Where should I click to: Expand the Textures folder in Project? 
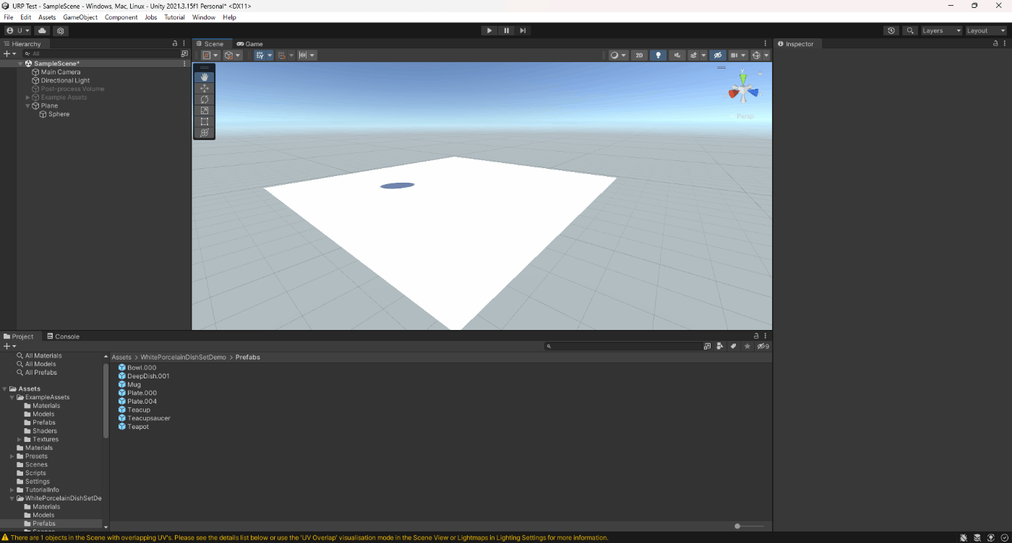tap(20, 440)
